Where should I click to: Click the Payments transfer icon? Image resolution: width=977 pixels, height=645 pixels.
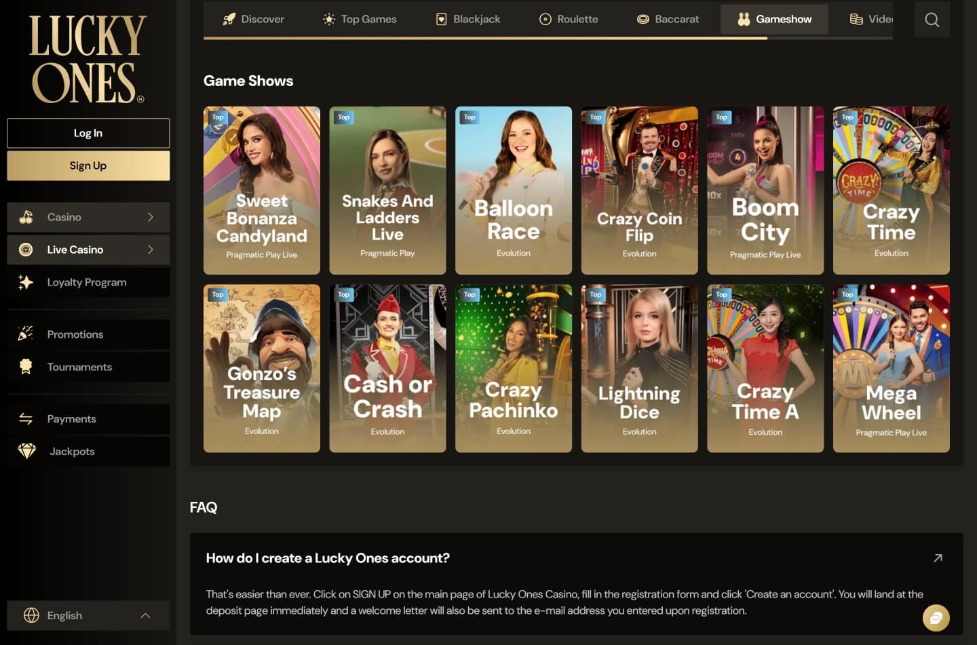pyautogui.click(x=25, y=418)
